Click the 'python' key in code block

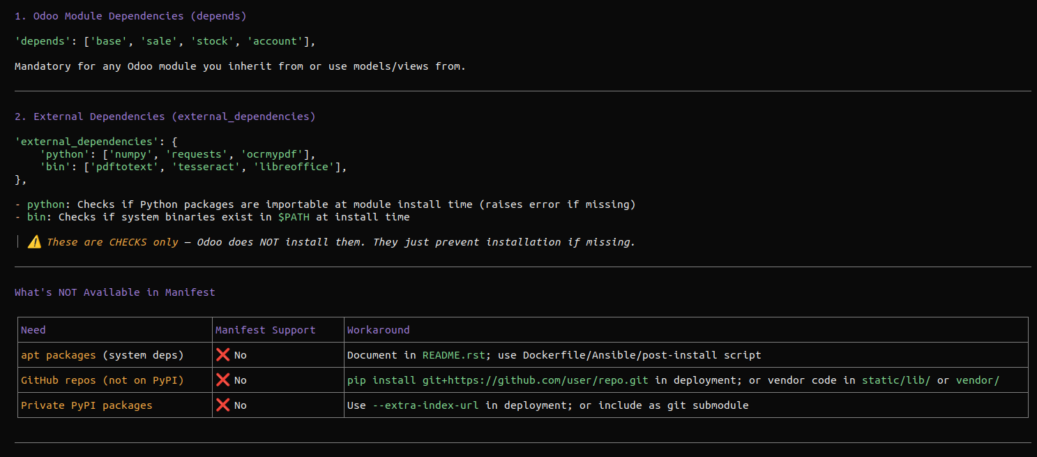click(x=65, y=154)
